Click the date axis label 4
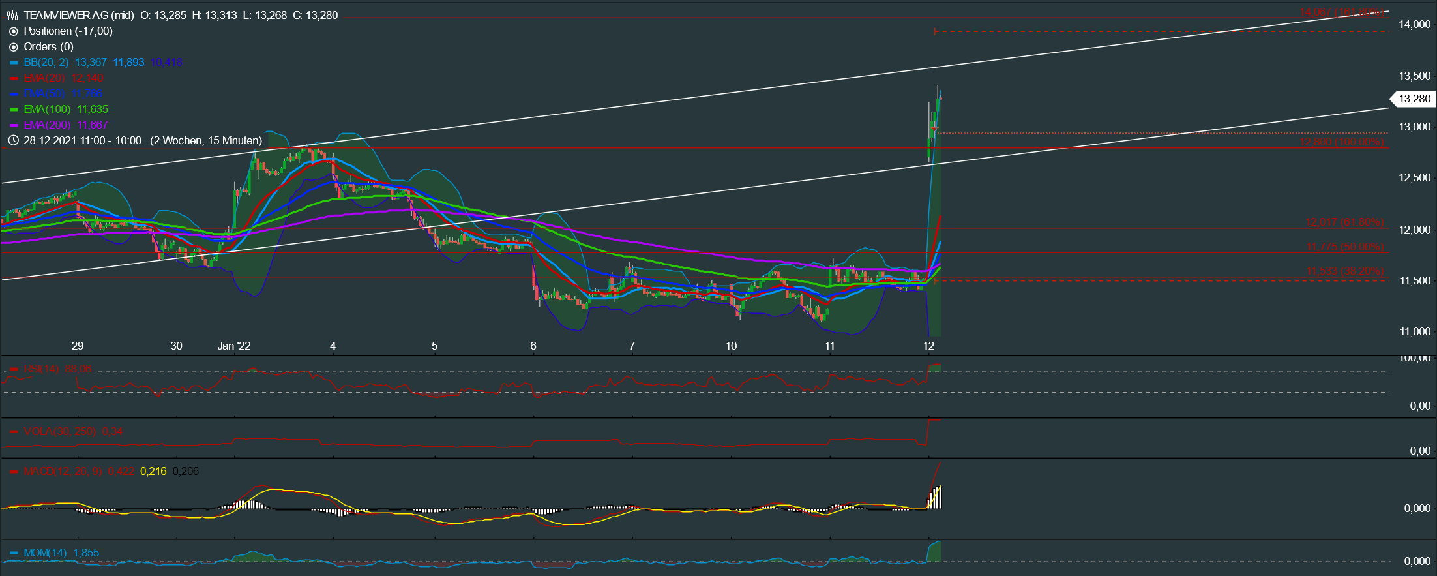 pyautogui.click(x=333, y=346)
